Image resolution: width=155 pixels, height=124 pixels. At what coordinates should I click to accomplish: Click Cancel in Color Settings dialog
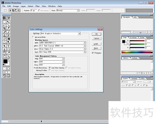coord(96,38)
